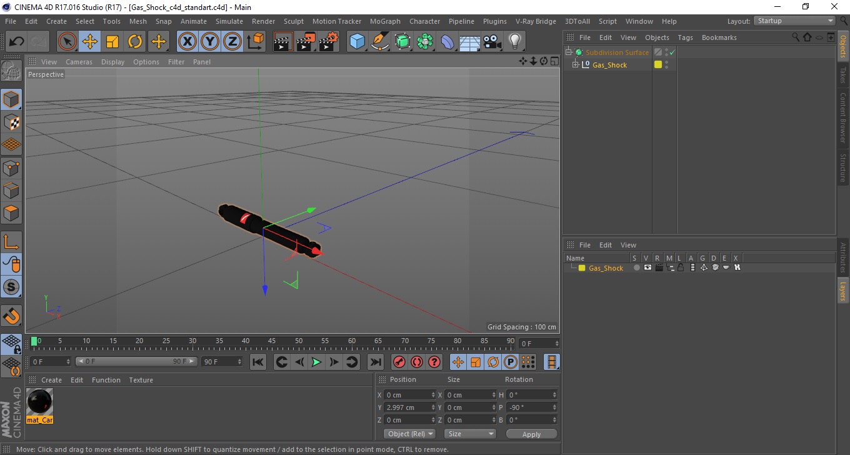
Task: Select mat_Car material thumbnail
Action: coord(40,401)
